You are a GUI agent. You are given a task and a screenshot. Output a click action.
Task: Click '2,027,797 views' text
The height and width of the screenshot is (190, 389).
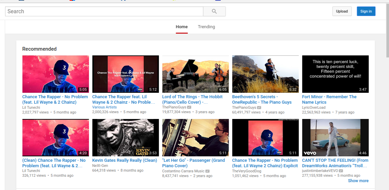point(35,113)
